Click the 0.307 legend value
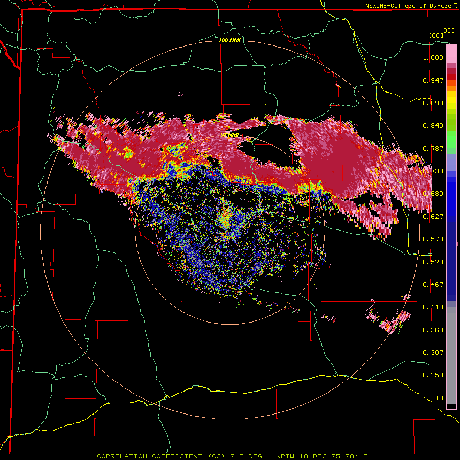Screen dimensions: 460x460 (433, 352)
